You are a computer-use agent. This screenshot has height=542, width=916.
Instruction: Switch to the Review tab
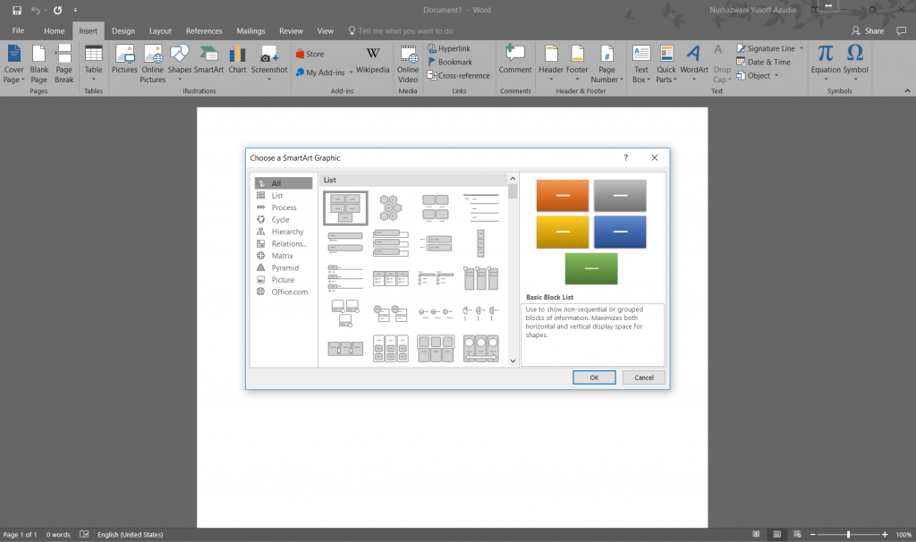(291, 30)
